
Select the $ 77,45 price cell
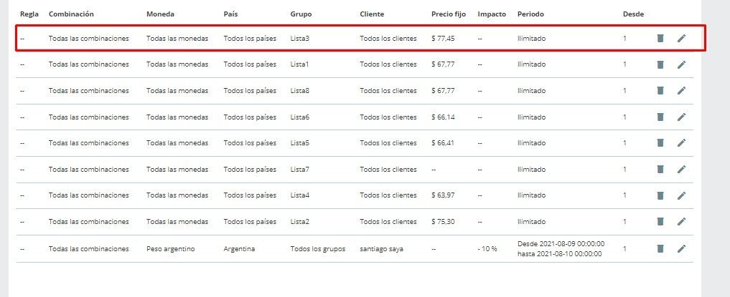click(443, 38)
